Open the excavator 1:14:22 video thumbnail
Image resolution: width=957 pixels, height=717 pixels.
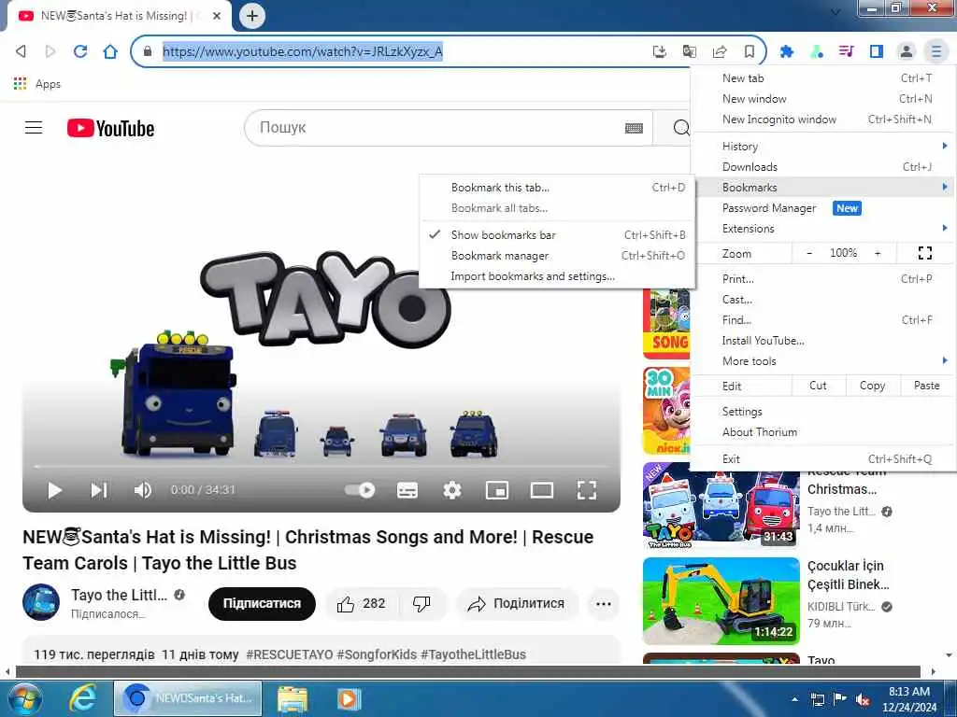[721, 600]
